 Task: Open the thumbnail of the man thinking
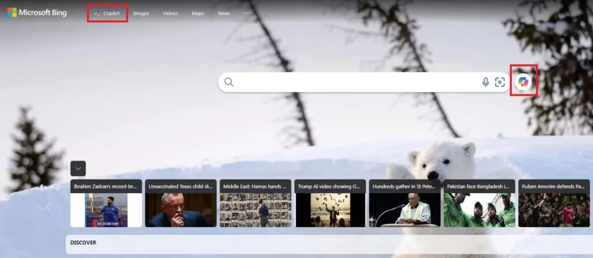point(181,210)
